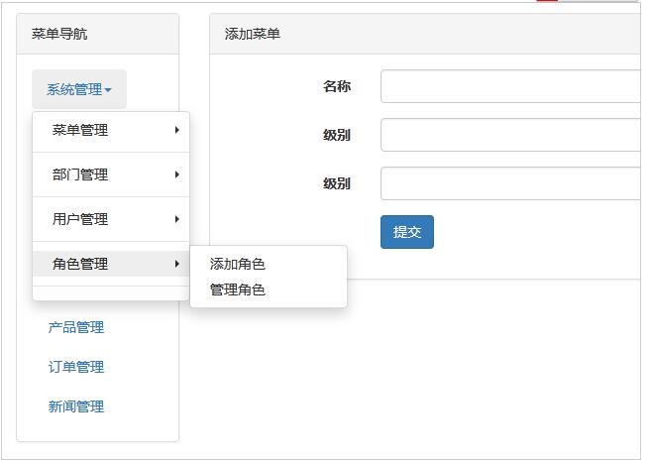Focus the 名称 text field
The width and height of the screenshot is (651, 462).
510,86
